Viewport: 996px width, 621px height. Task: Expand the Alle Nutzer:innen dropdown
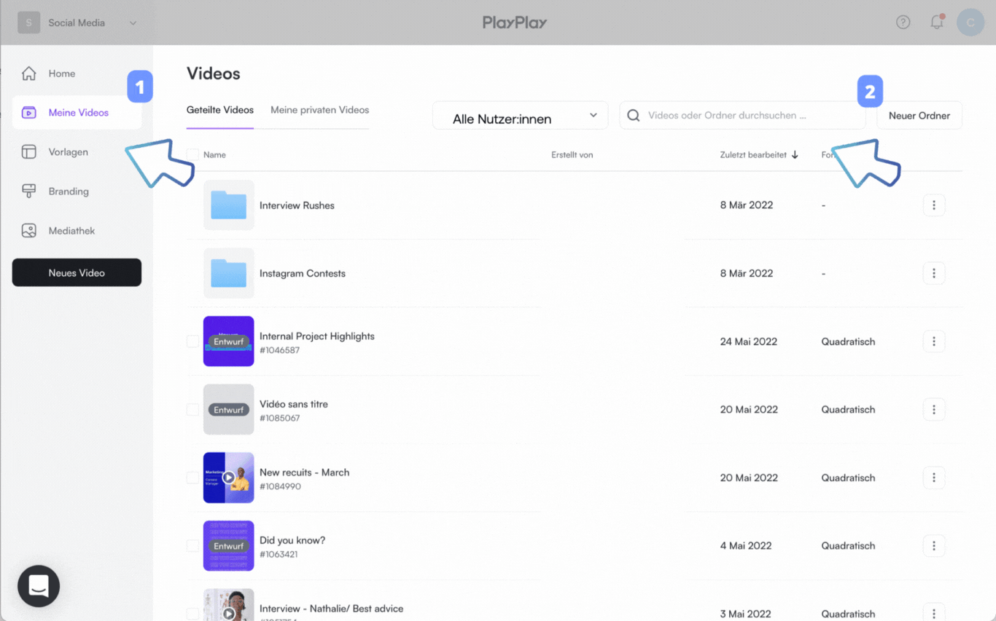point(520,116)
